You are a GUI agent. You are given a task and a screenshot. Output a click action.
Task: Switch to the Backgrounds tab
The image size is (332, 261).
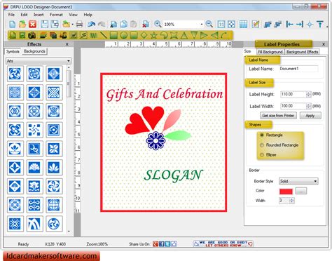pyautogui.click(x=34, y=51)
